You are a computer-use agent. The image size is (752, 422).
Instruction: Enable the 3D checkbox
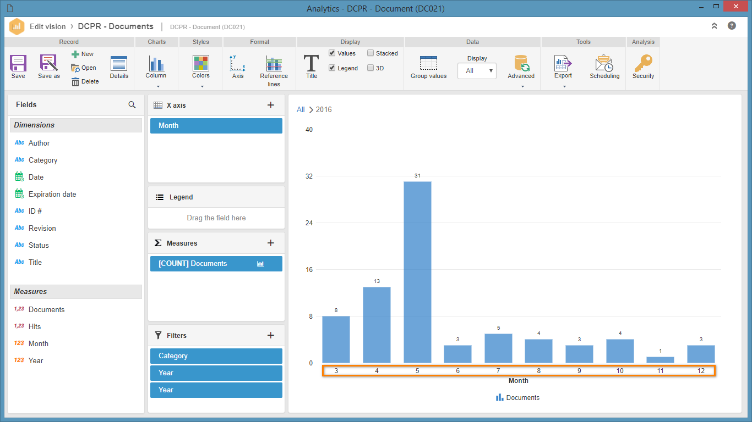coord(370,68)
